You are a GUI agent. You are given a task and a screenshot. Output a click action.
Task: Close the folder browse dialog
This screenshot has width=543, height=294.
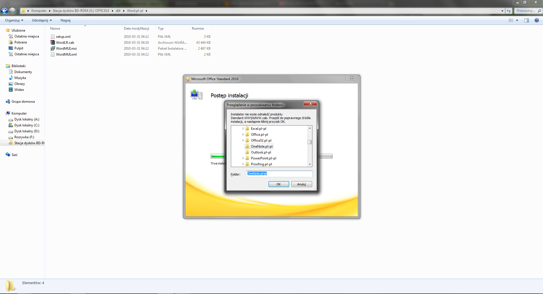[x=310, y=104]
